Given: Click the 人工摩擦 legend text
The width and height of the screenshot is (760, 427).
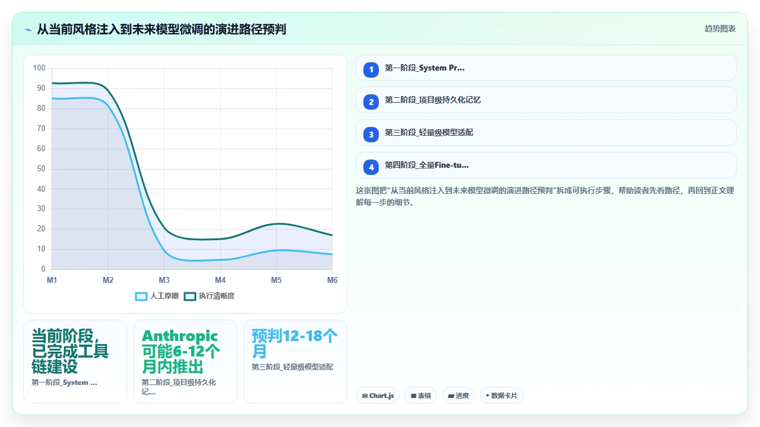Looking at the screenshot, I should click(164, 296).
